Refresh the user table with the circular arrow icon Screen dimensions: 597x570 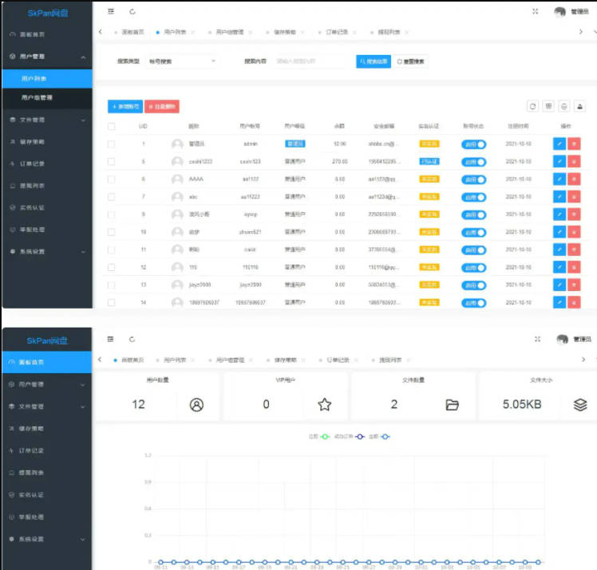(x=532, y=107)
